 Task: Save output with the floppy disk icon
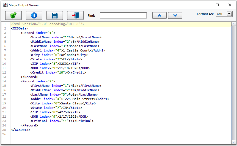pyautogui.click(x=54, y=15)
